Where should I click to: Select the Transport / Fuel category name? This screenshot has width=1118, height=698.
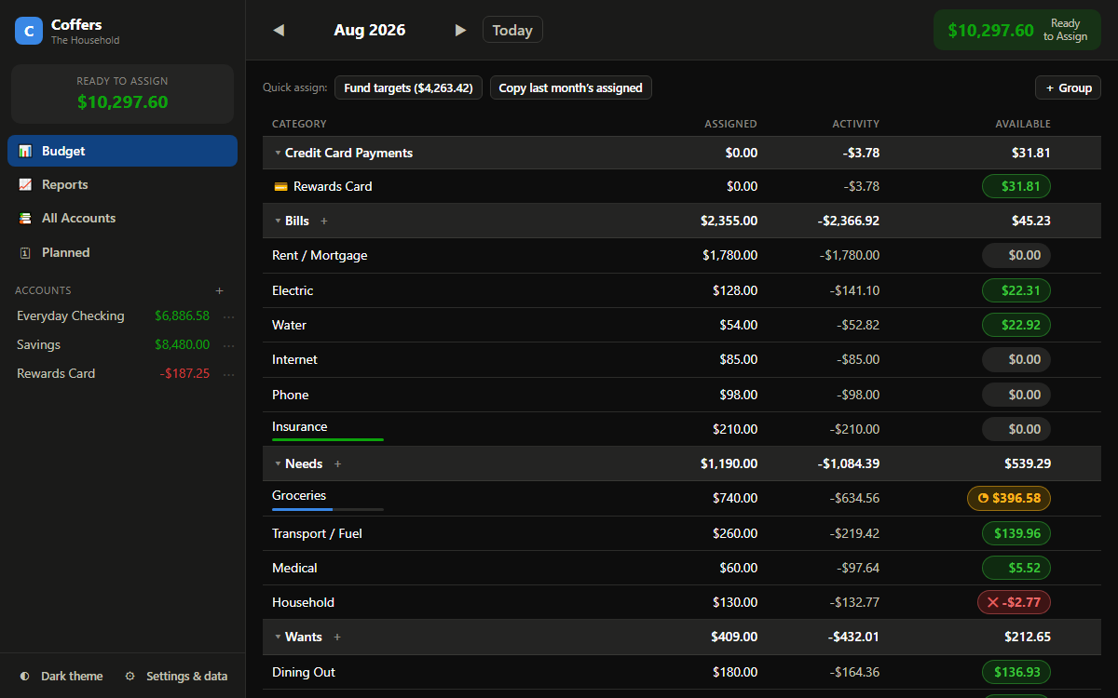pos(317,533)
